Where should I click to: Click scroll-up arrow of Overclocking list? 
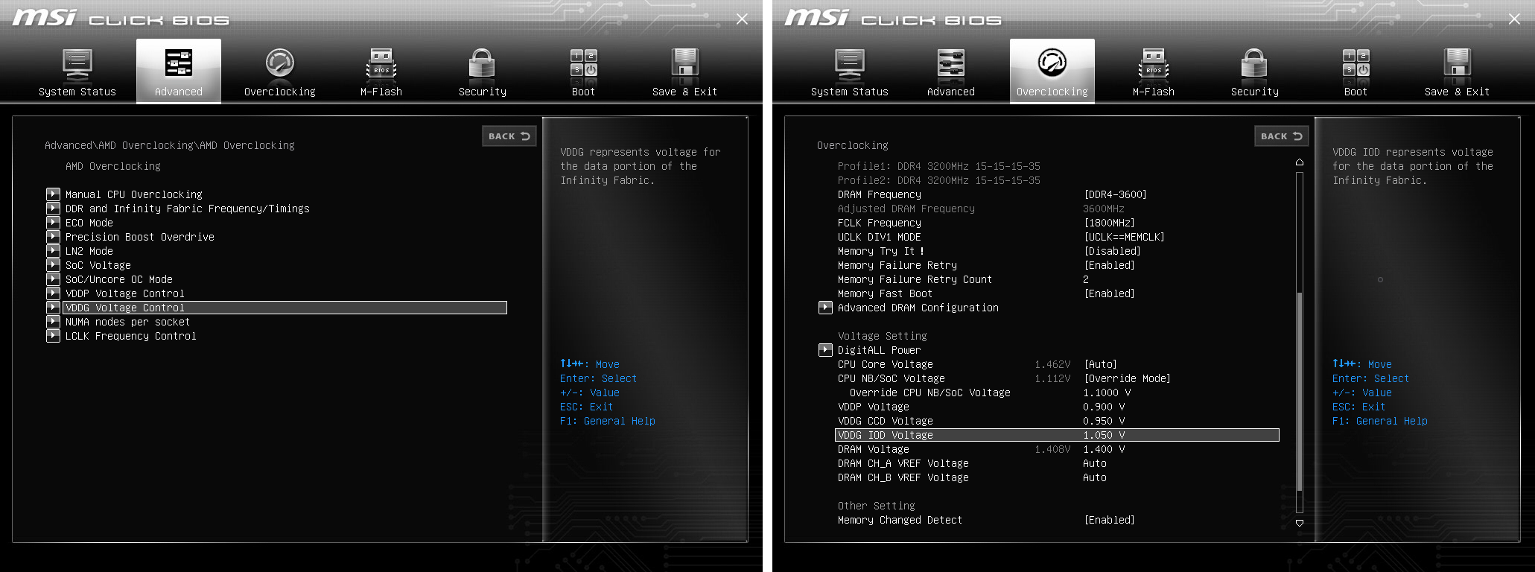coord(1300,162)
